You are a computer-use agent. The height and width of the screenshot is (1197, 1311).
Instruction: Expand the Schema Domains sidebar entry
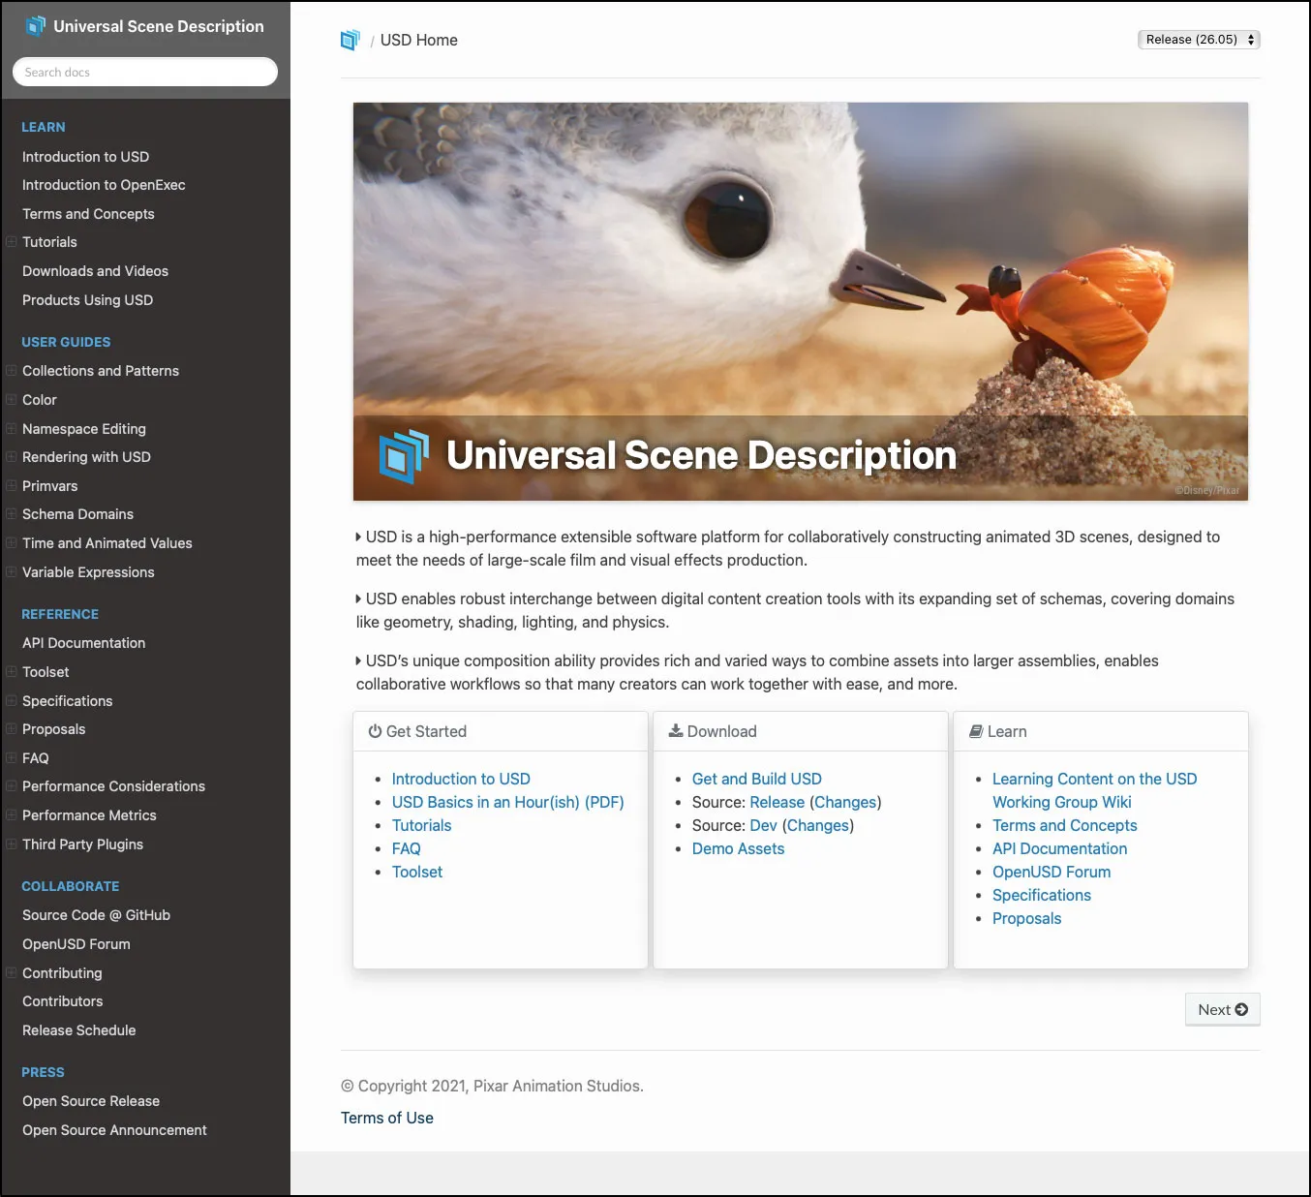click(11, 513)
